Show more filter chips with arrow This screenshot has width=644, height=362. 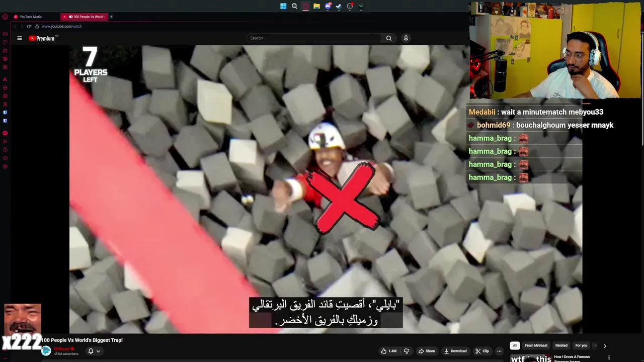click(605, 346)
